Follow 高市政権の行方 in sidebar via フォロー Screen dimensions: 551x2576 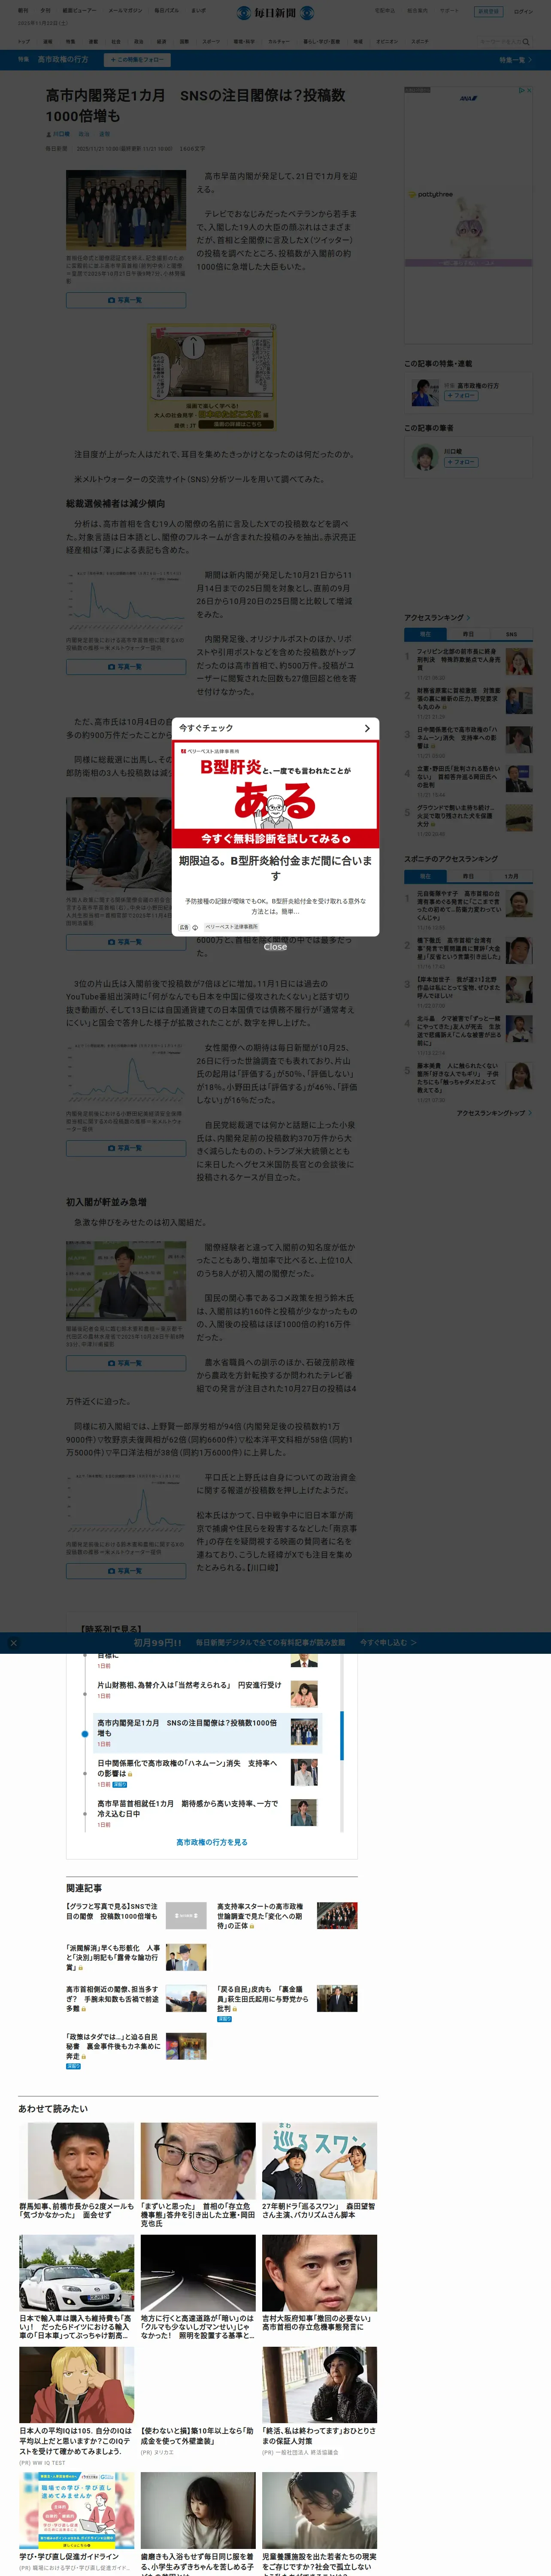[460, 396]
